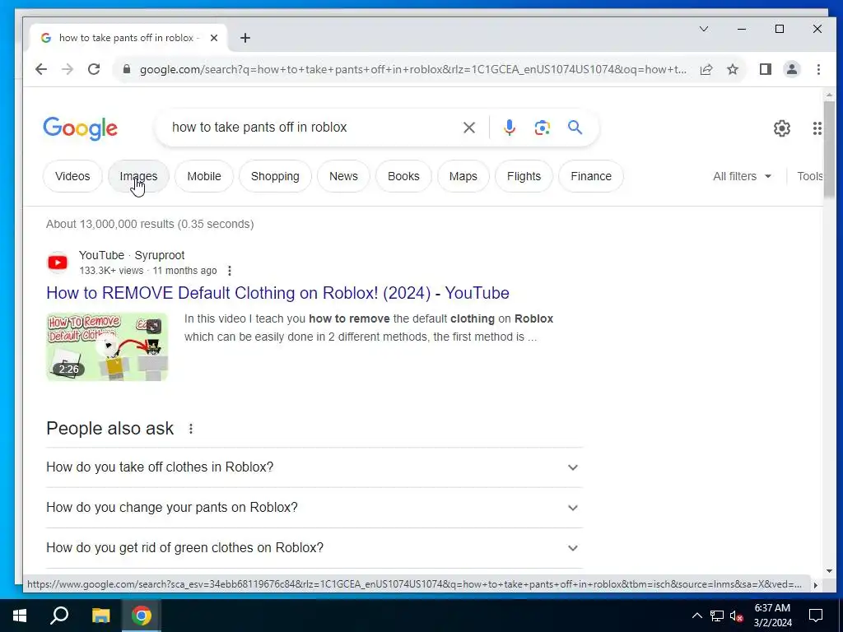The width and height of the screenshot is (843, 632).
Task: Click 'YouTube · Syruproot' source text
Action: click(x=132, y=255)
